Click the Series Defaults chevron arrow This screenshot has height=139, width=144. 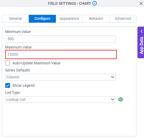(113, 77)
